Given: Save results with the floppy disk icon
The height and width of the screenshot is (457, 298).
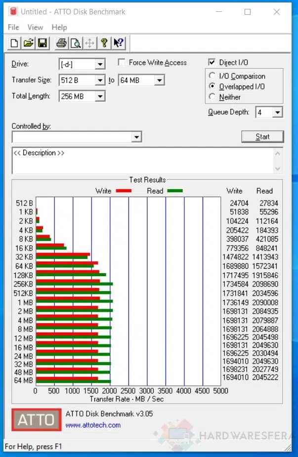Looking at the screenshot, I should point(43,43).
